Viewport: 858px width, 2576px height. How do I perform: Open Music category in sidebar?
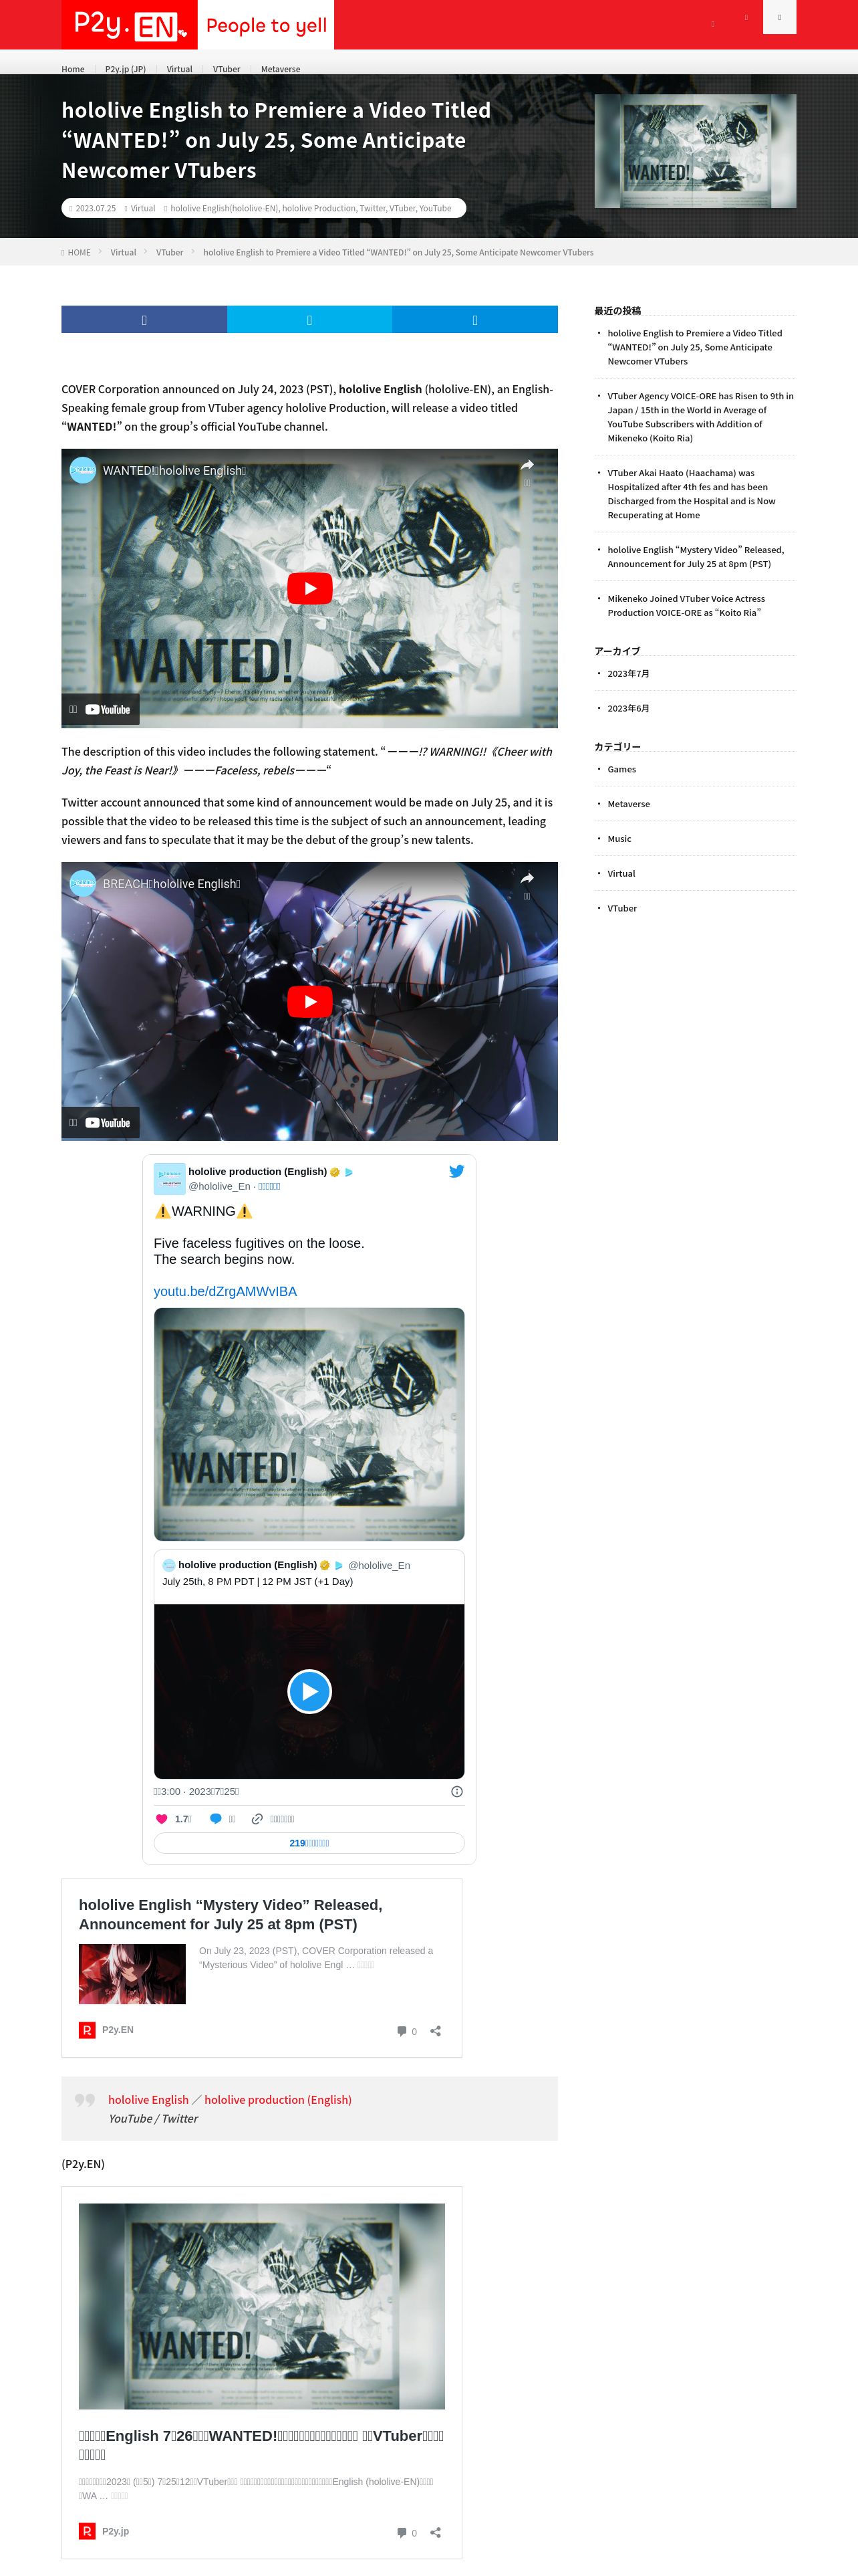pyautogui.click(x=619, y=839)
